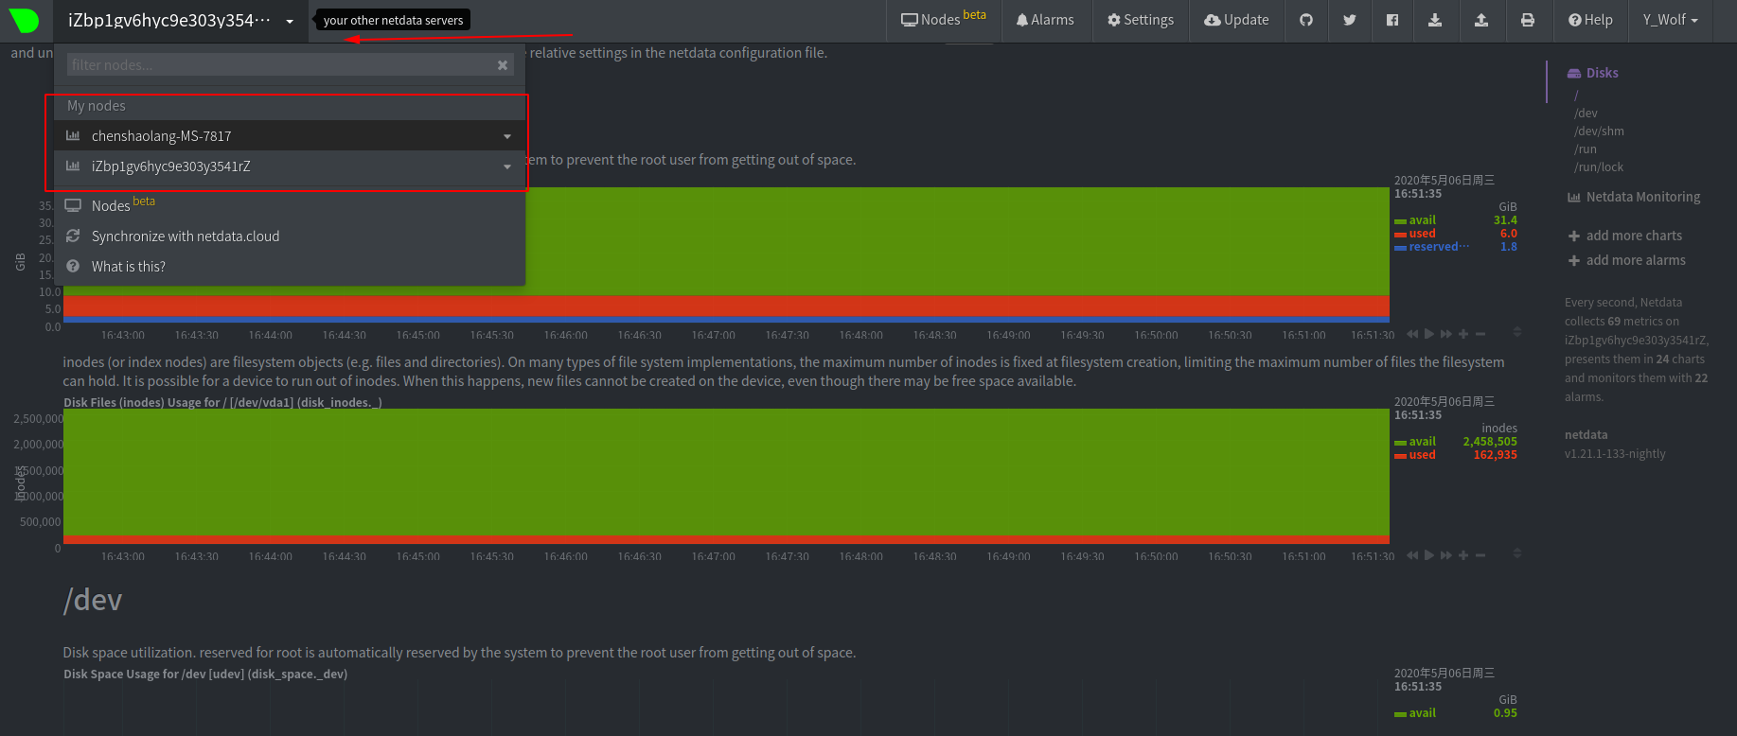Pan disk space chart right

coord(1446,334)
